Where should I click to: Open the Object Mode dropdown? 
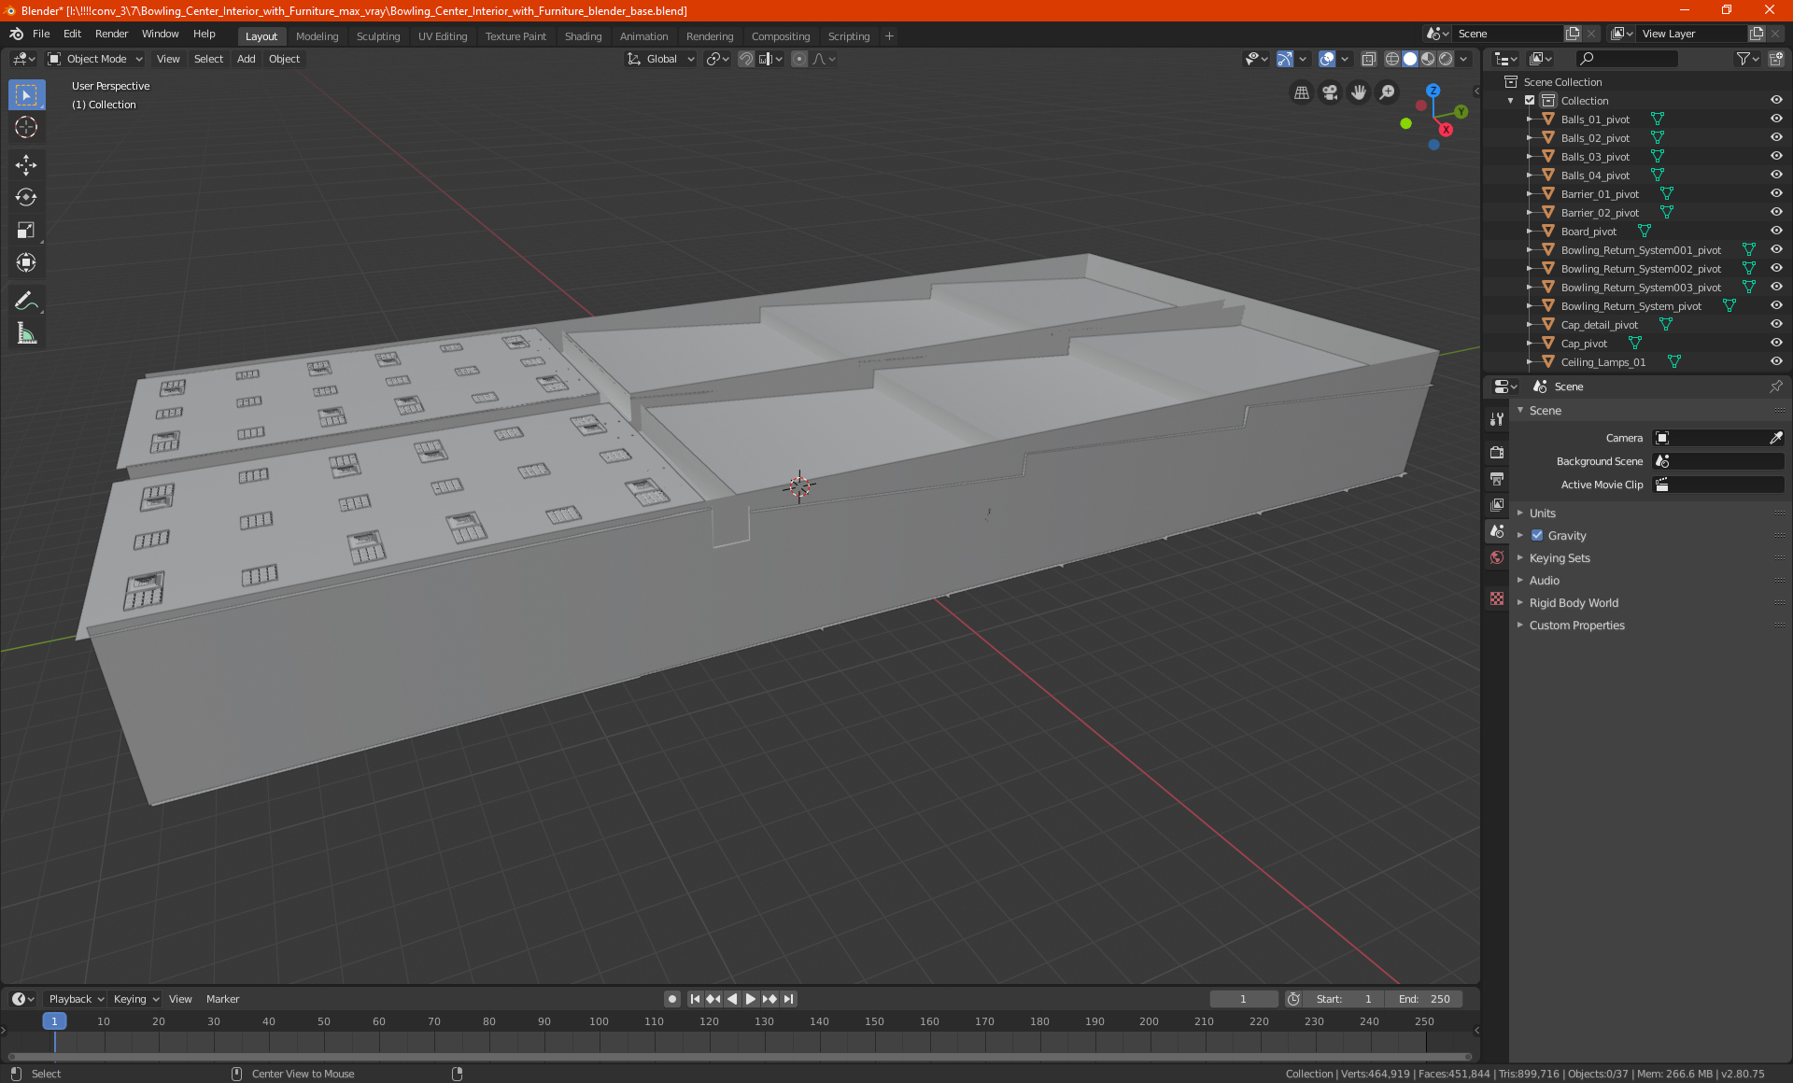(x=95, y=59)
